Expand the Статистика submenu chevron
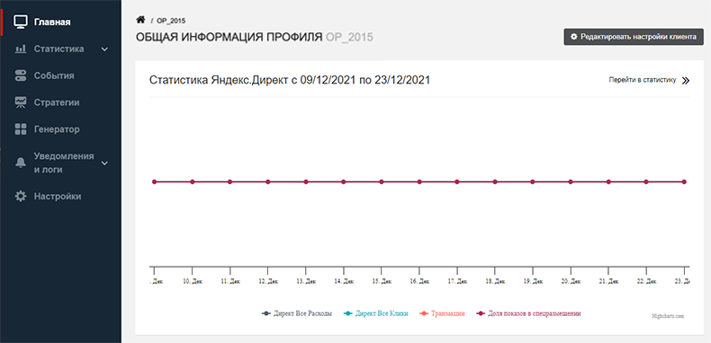The width and height of the screenshot is (711, 343). [104, 49]
